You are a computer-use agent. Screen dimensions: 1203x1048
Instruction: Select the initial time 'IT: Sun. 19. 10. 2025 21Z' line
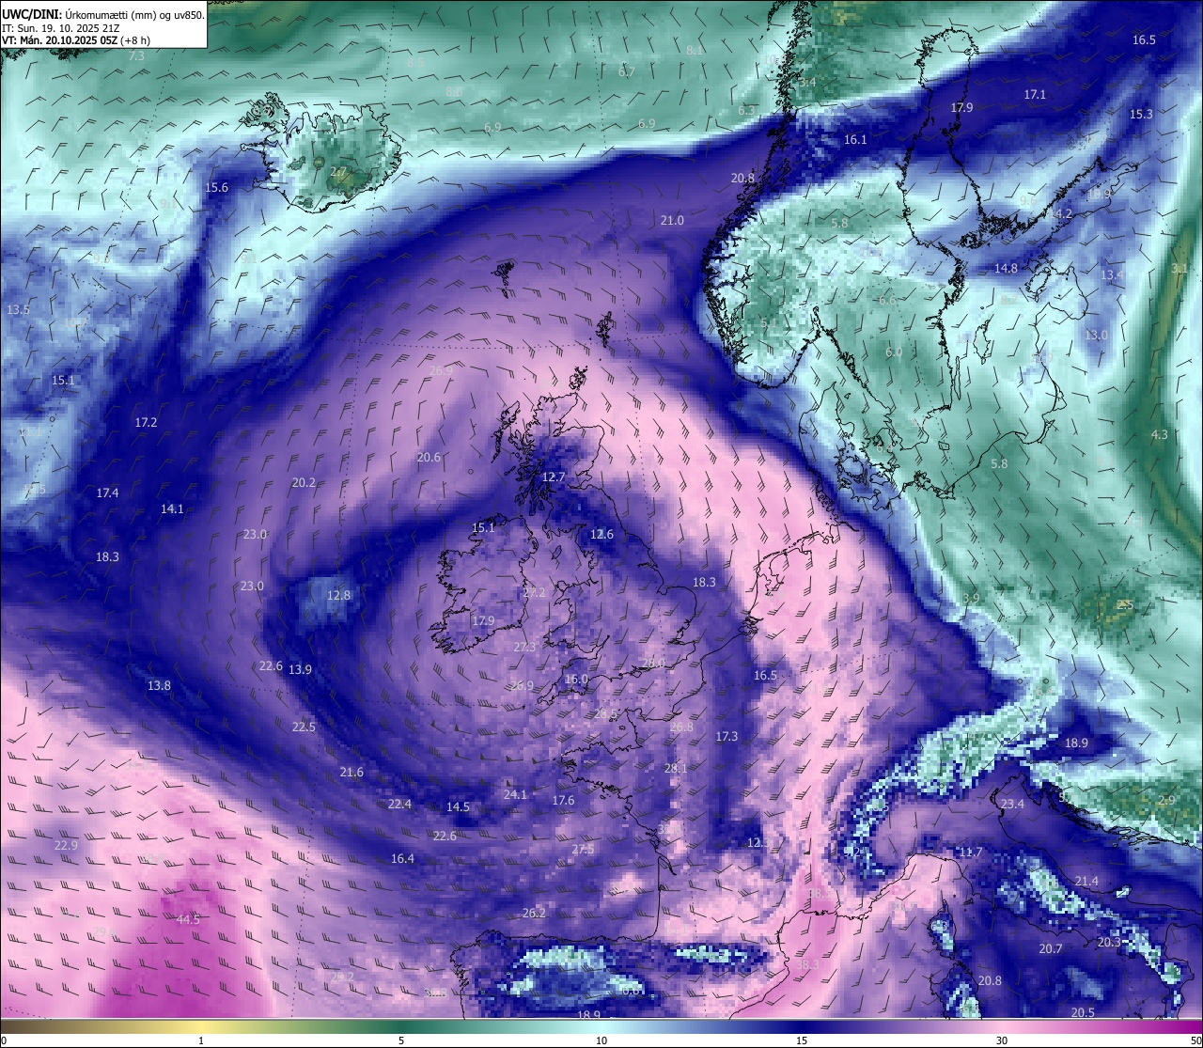(x=60, y=28)
